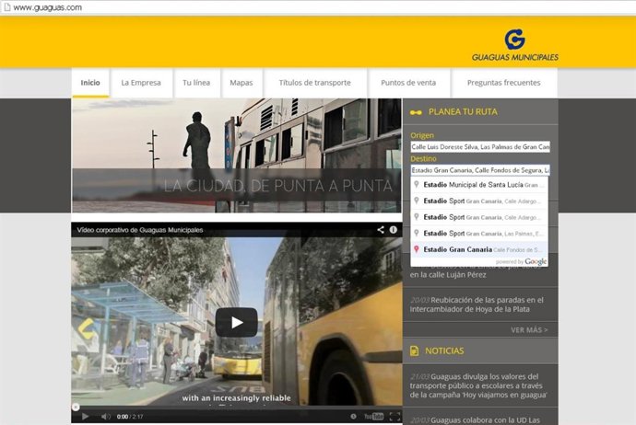Open the Inicio tab
The width and height of the screenshot is (636, 425).
point(90,83)
